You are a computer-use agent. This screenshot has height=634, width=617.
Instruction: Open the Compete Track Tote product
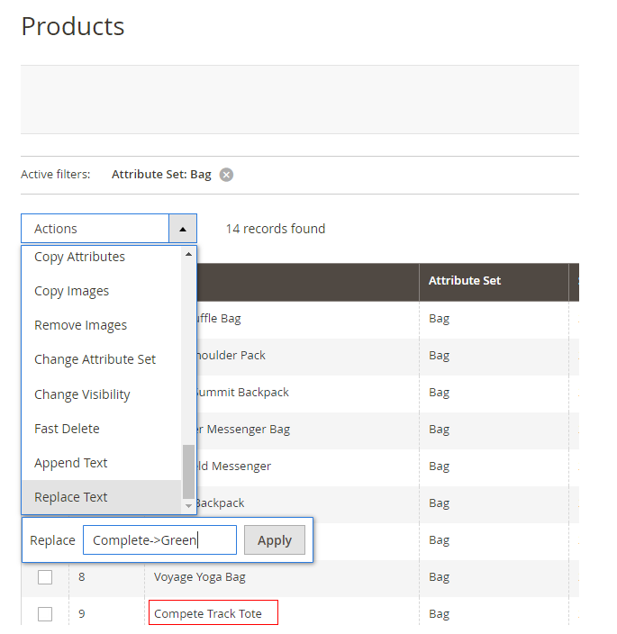[208, 614]
